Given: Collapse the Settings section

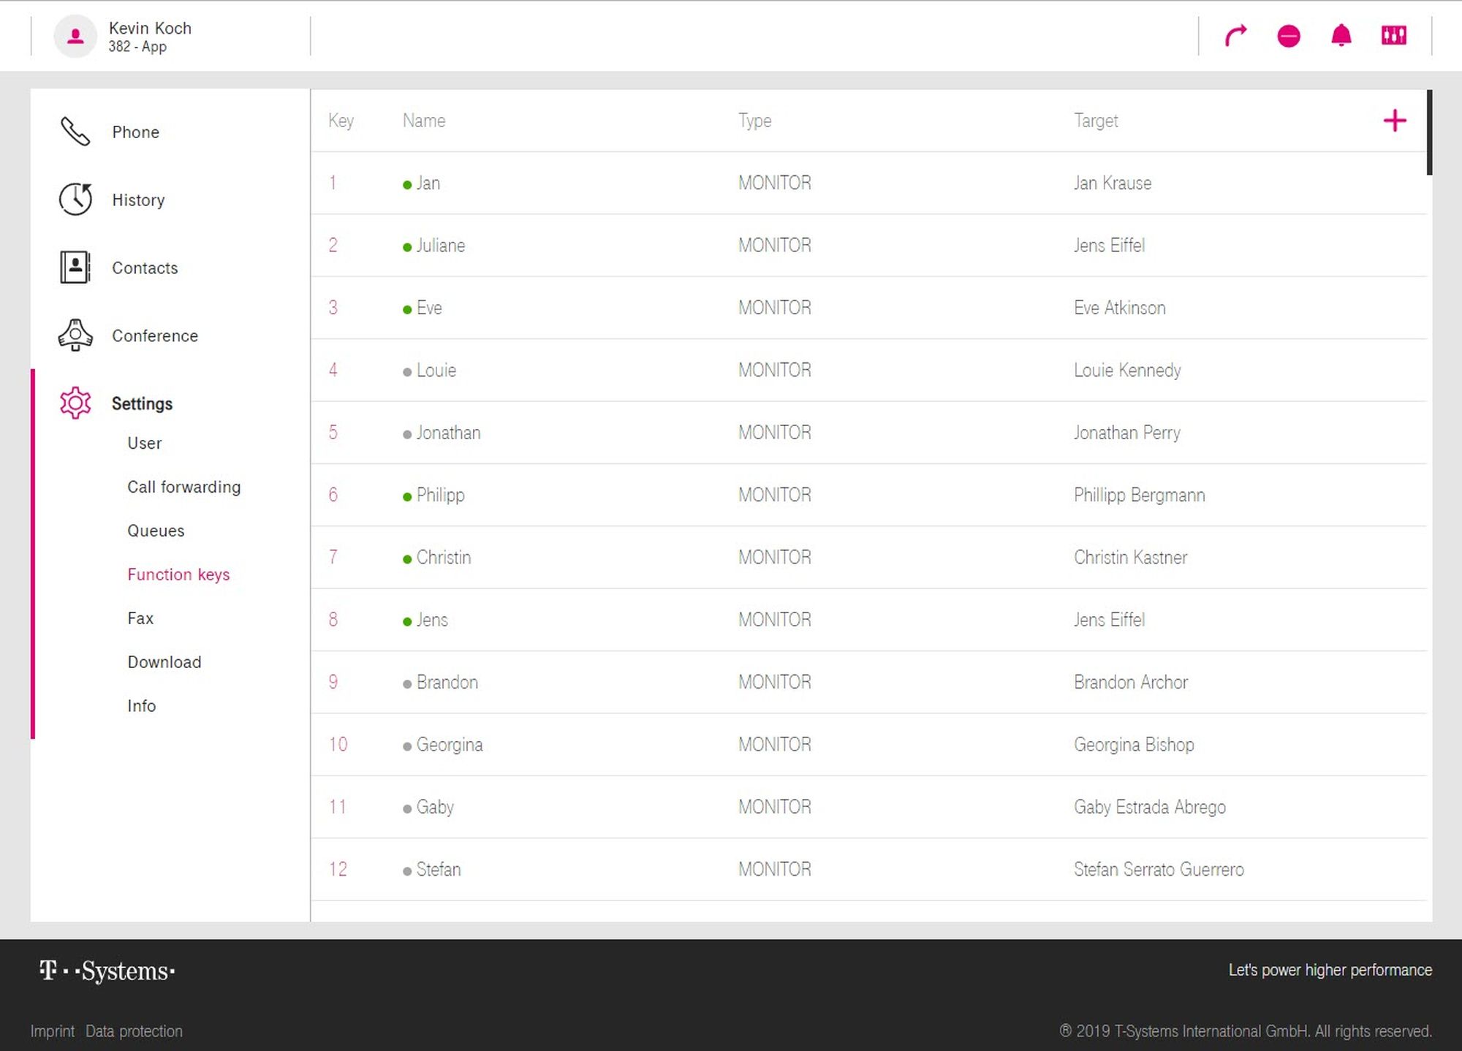Looking at the screenshot, I should pyautogui.click(x=142, y=403).
